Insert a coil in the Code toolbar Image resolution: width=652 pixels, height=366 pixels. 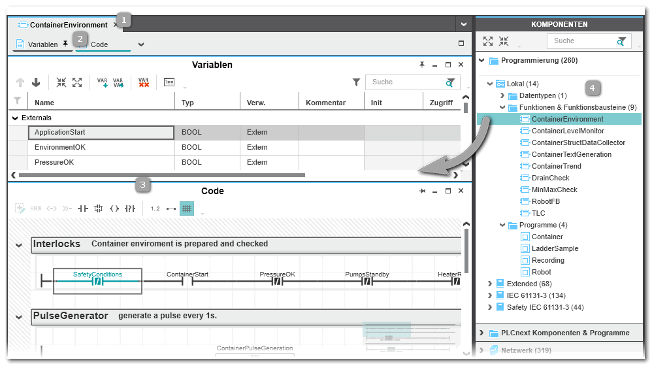[114, 208]
